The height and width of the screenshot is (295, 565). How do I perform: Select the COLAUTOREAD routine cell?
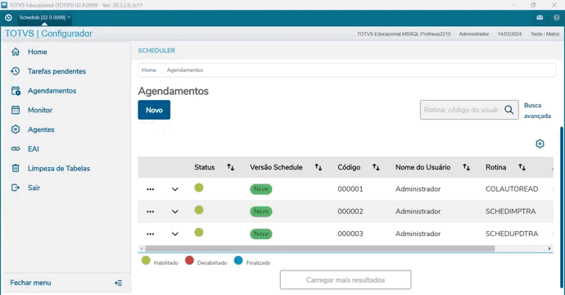pyautogui.click(x=512, y=189)
